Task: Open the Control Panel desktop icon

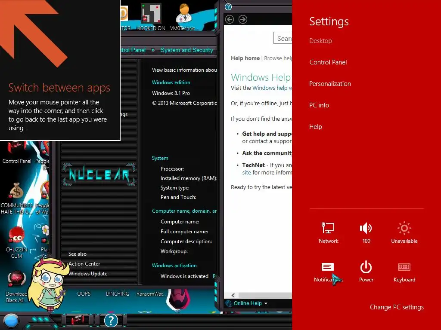Action: (x=17, y=153)
